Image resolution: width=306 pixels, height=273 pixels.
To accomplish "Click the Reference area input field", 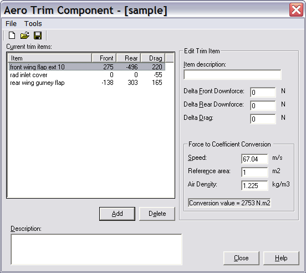I will (x=254, y=172).
